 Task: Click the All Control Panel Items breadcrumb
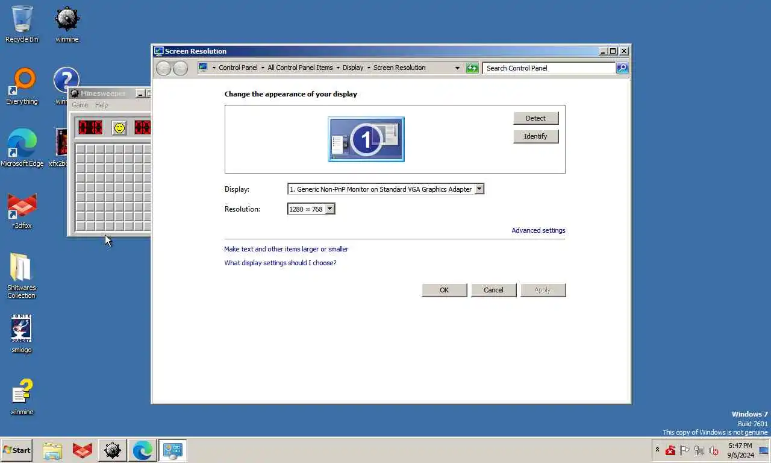coord(300,68)
